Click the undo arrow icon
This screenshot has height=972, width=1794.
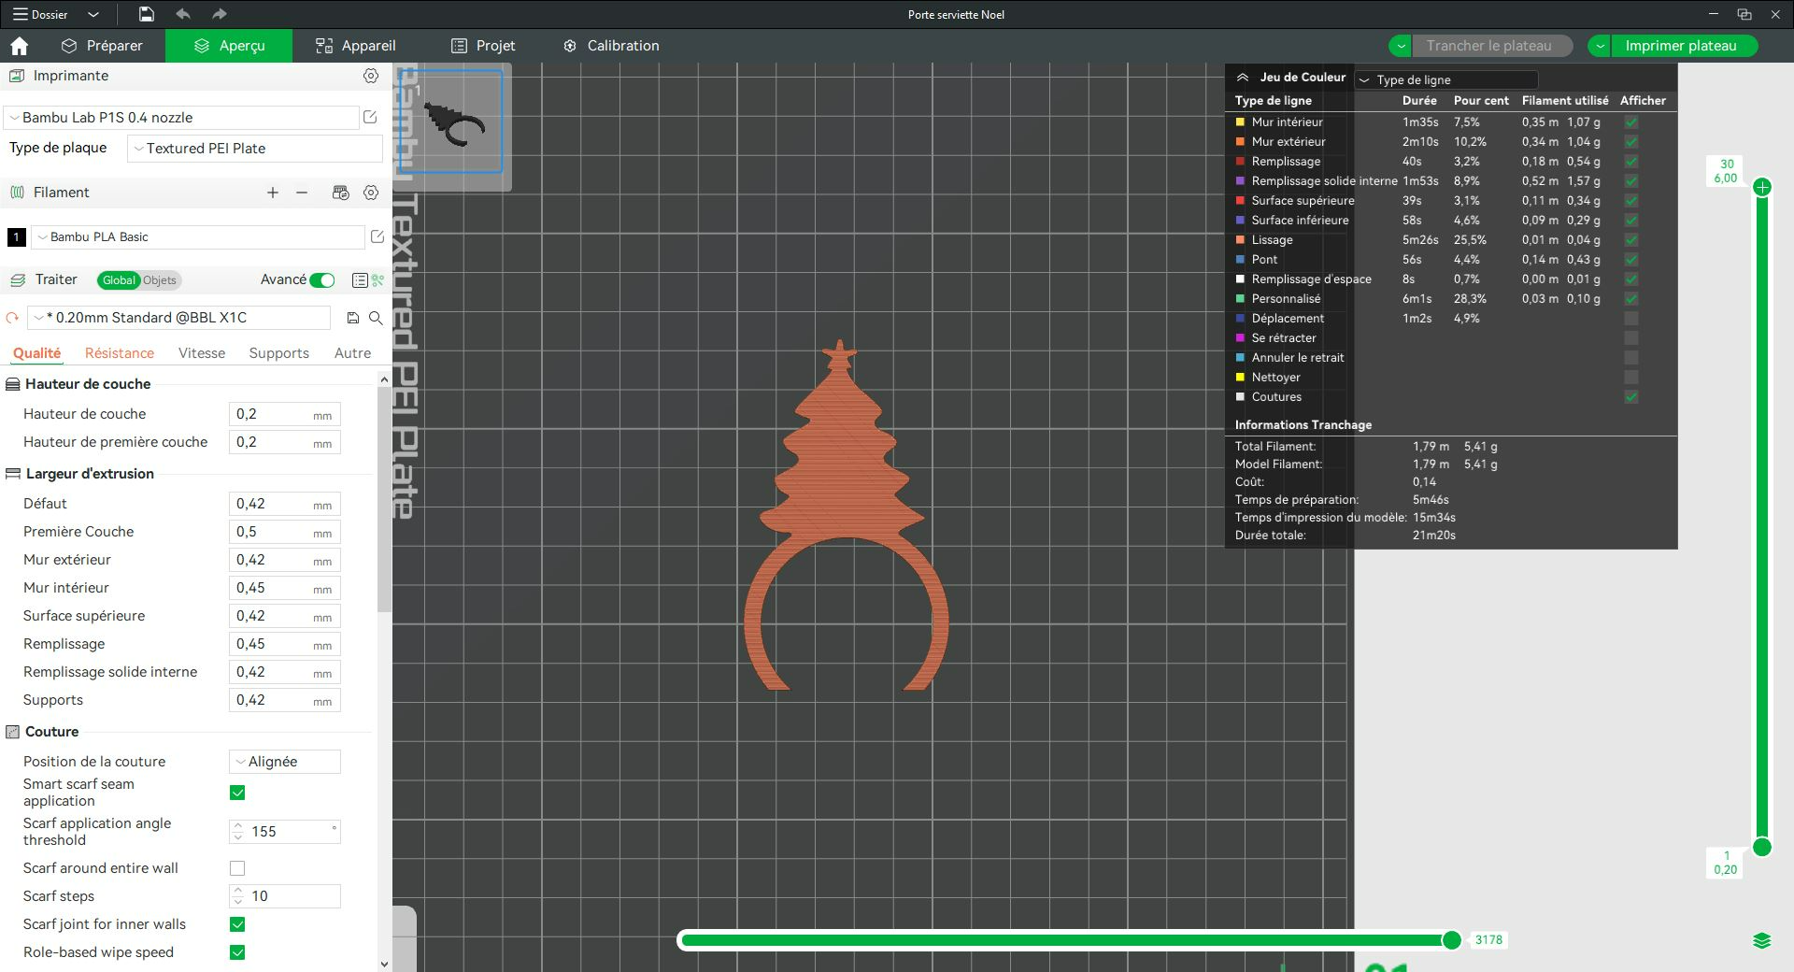tap(183, 14)
